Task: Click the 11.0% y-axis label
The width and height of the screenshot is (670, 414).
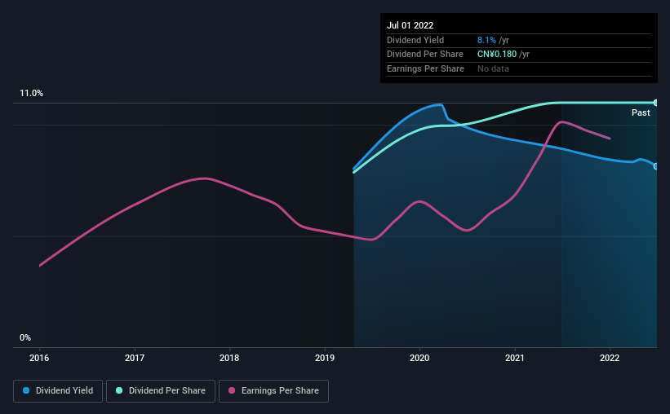Action: 31,94
